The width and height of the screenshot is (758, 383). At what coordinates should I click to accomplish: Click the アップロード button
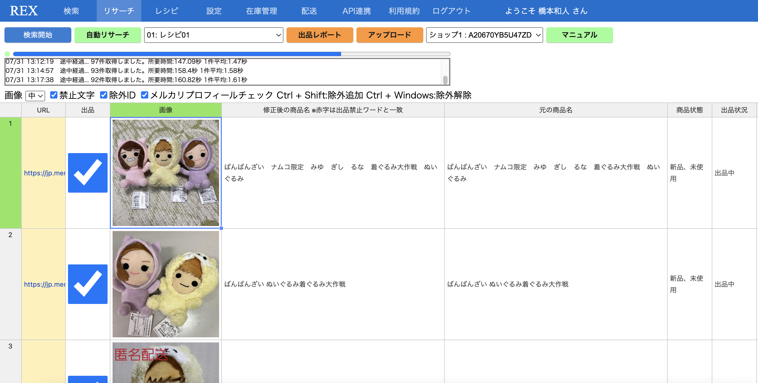coord(390,35)
